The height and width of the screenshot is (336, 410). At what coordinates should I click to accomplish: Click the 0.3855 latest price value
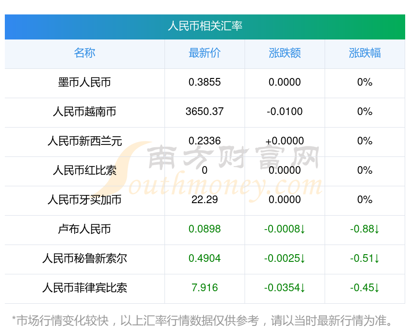point(205,82)
